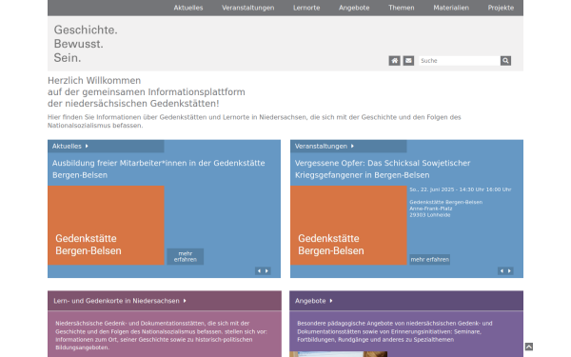Click mehr erfahren in Veranstaltungen box

pyautogui.click(x=430, y=259)
